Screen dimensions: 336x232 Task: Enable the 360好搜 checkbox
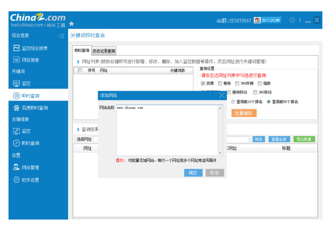(237, 83)
